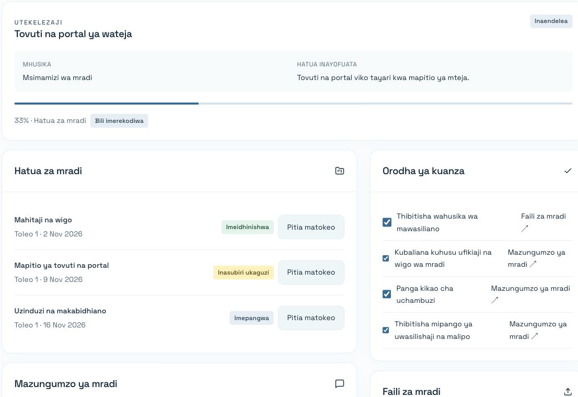Viewport: 578px width, 397px height.
Task: Click the Thibitisha wahusika wa mawasiliano checklist text
Action: pyautogui.click(x=437, y=222)
